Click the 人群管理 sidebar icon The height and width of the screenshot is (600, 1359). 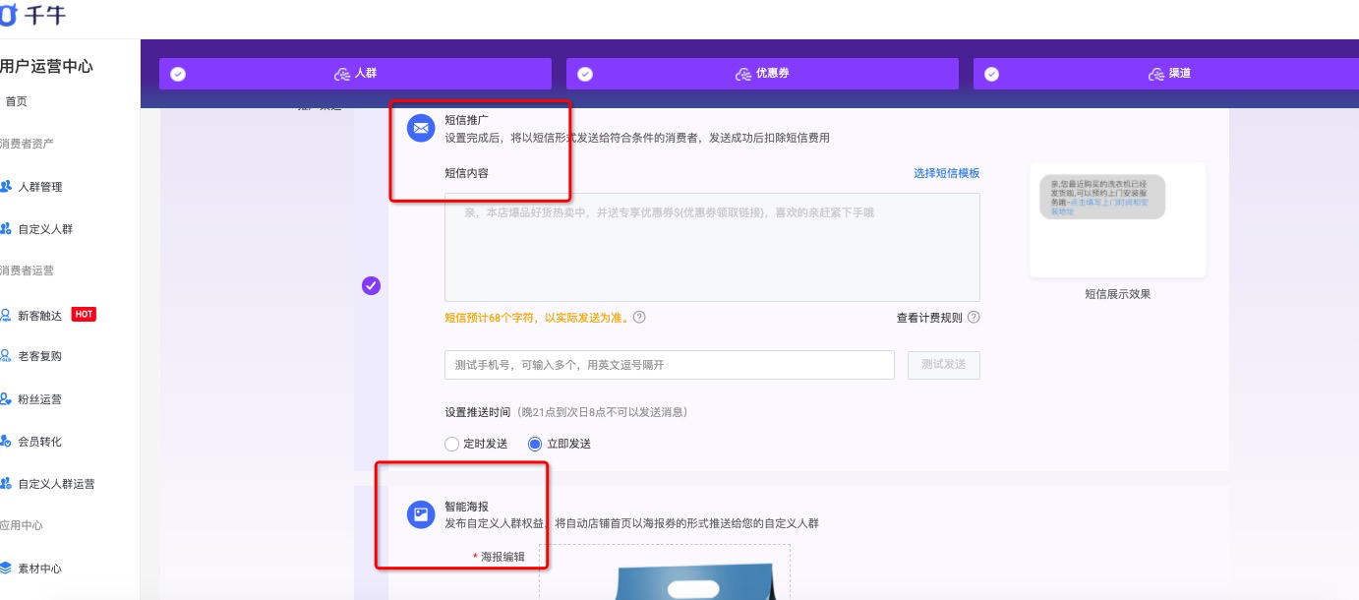point(6,187)
